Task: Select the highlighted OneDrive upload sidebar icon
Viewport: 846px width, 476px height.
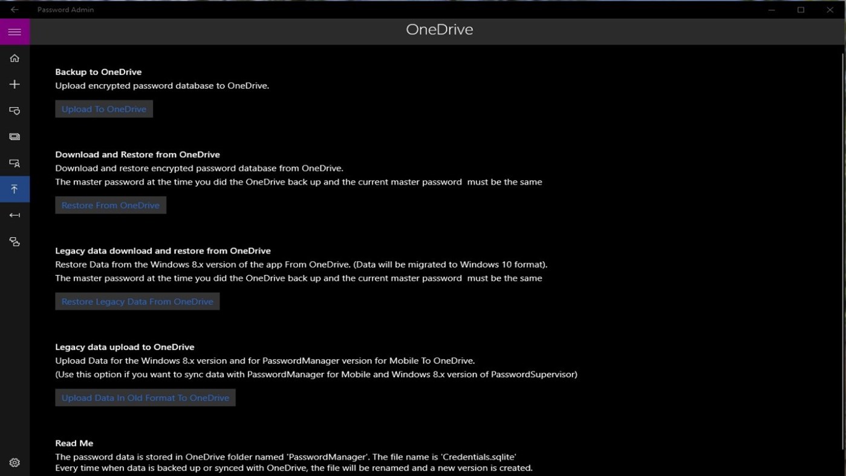Action: point(14,189)
